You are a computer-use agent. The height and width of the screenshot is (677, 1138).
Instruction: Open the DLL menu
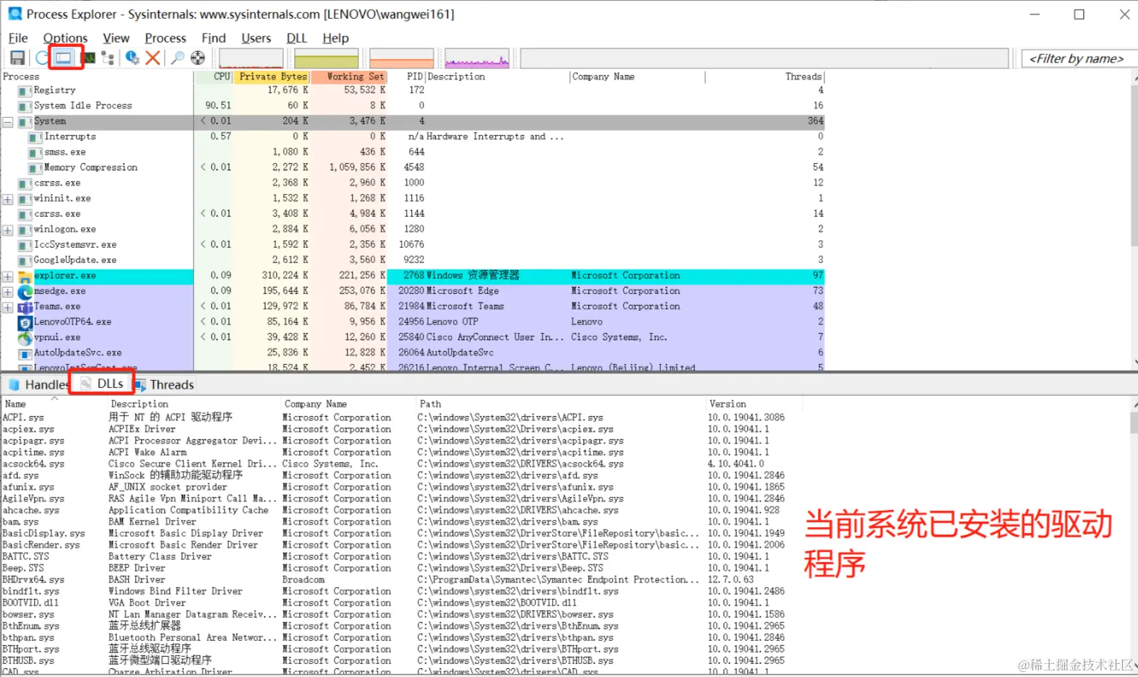coord(296,38)
